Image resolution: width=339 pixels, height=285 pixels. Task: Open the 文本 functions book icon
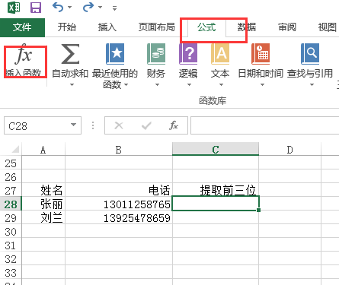[220, 54]
